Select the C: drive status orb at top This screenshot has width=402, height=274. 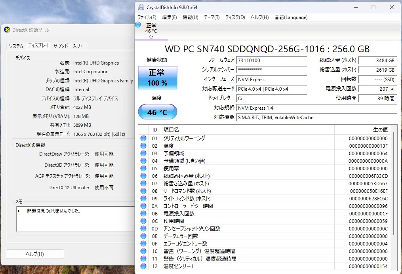pos(138,25)
